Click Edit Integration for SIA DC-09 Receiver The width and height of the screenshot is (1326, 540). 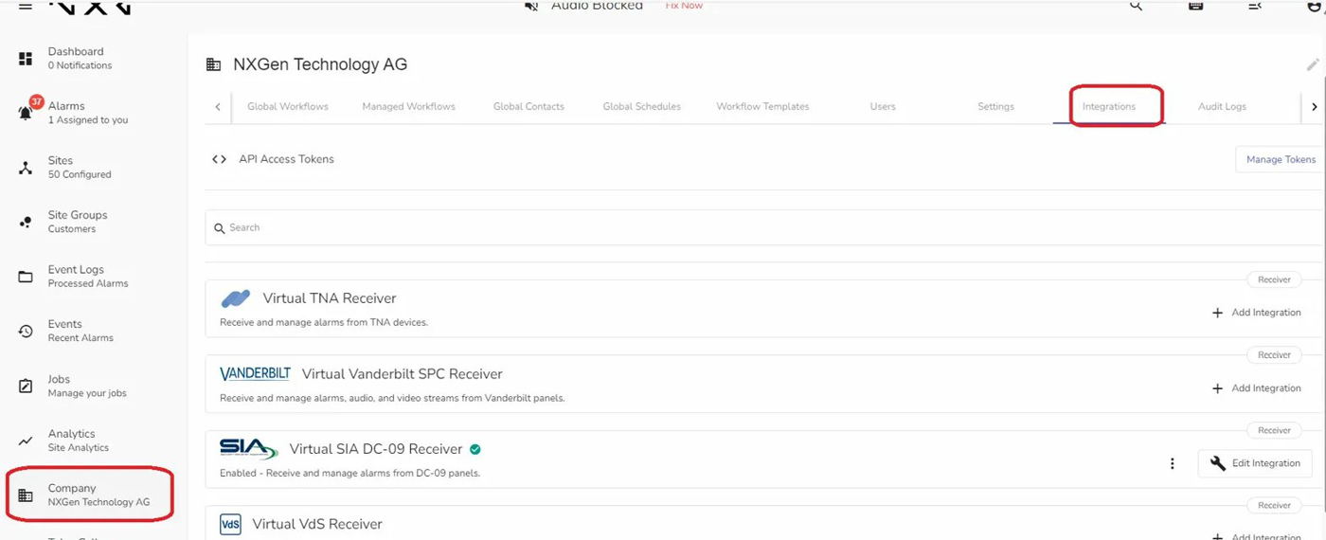point(1255,463)
